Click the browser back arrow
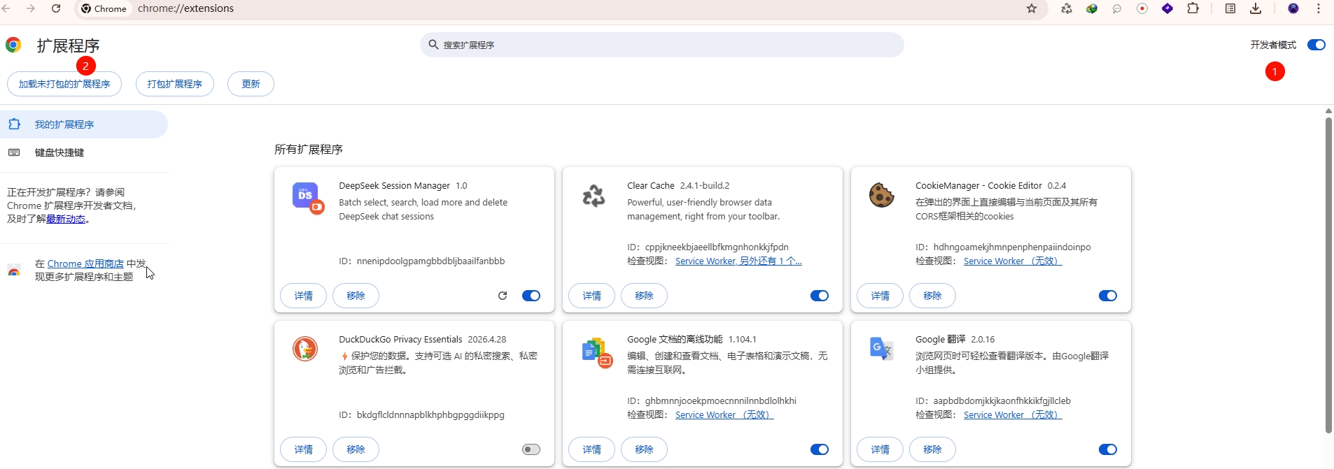1334x469 pixels. (6, 8)
